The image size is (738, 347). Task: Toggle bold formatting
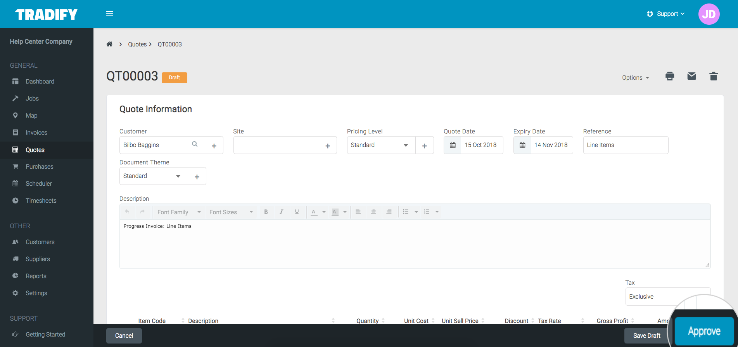pyautogui.click(x=266, y=212)
